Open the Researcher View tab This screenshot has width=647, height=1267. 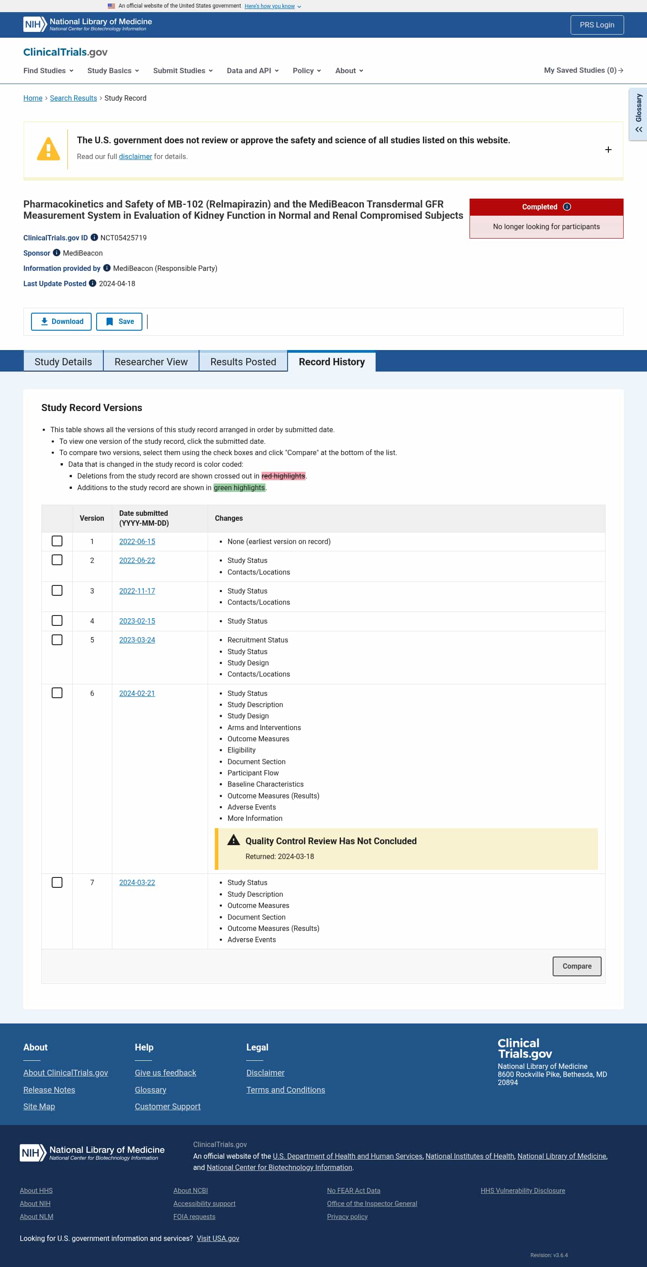151,362
